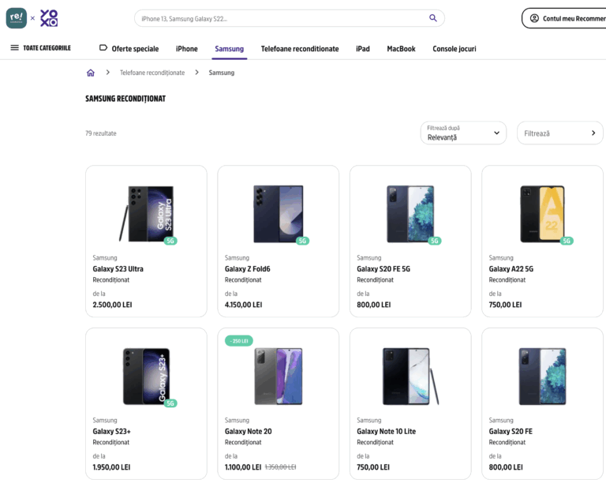Open the Relevanță sort dropdown
606x483 pixels.
(x=463, y=133)
